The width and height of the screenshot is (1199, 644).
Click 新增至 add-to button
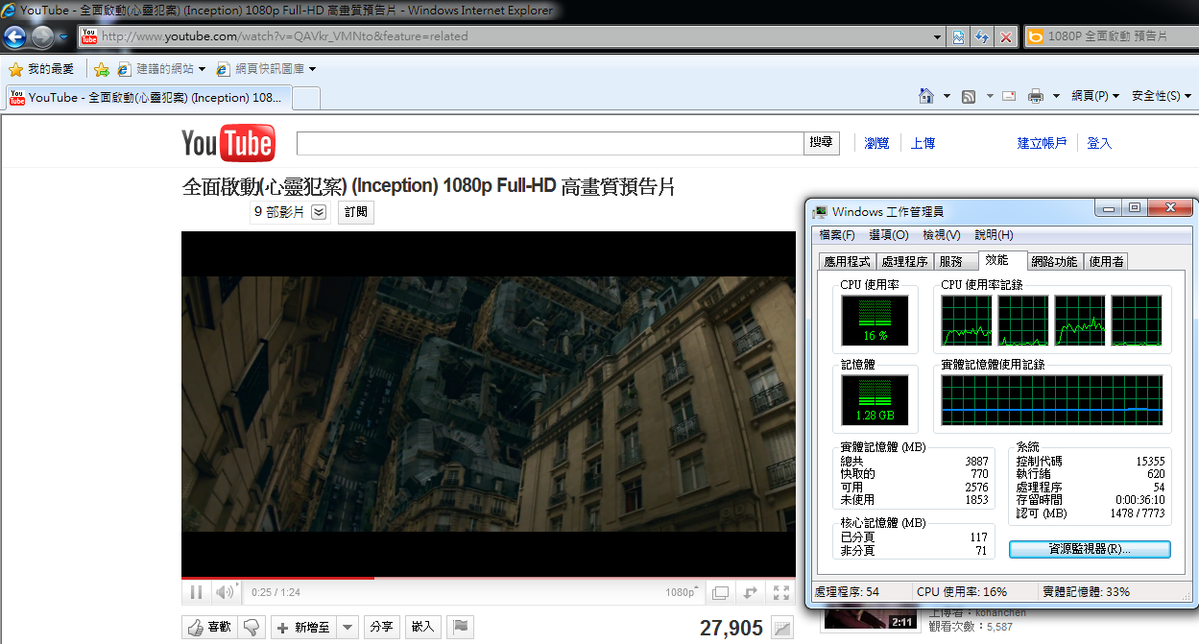304,627
